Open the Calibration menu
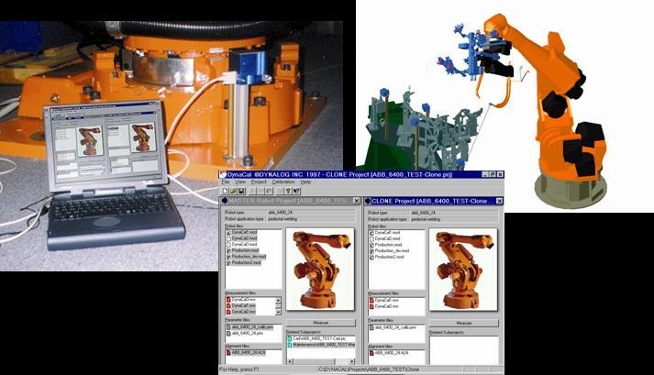The image size is (654, 375). click(x=283, y=182)
